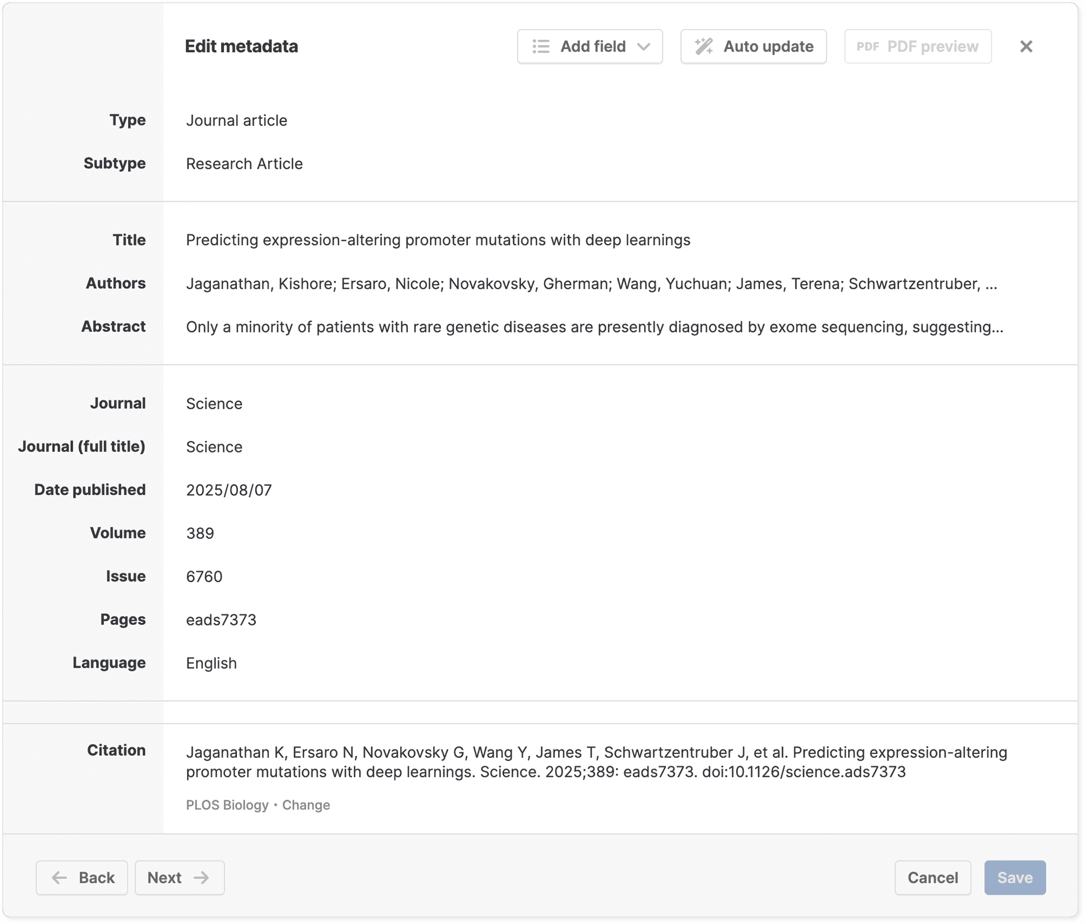Open the Type field Journal article
1085x924 pixels.
(236, 120)
